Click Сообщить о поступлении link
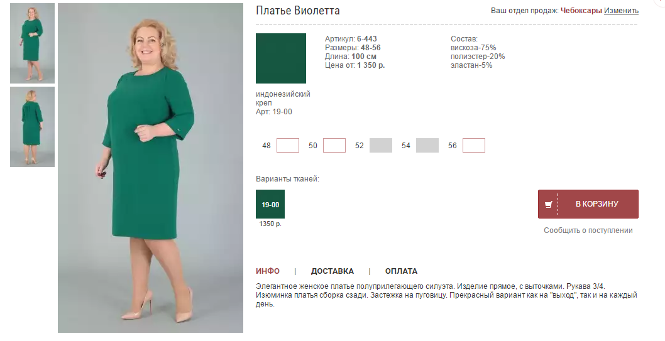The width and height of the screenshot is (665, 341). (588, 230)
